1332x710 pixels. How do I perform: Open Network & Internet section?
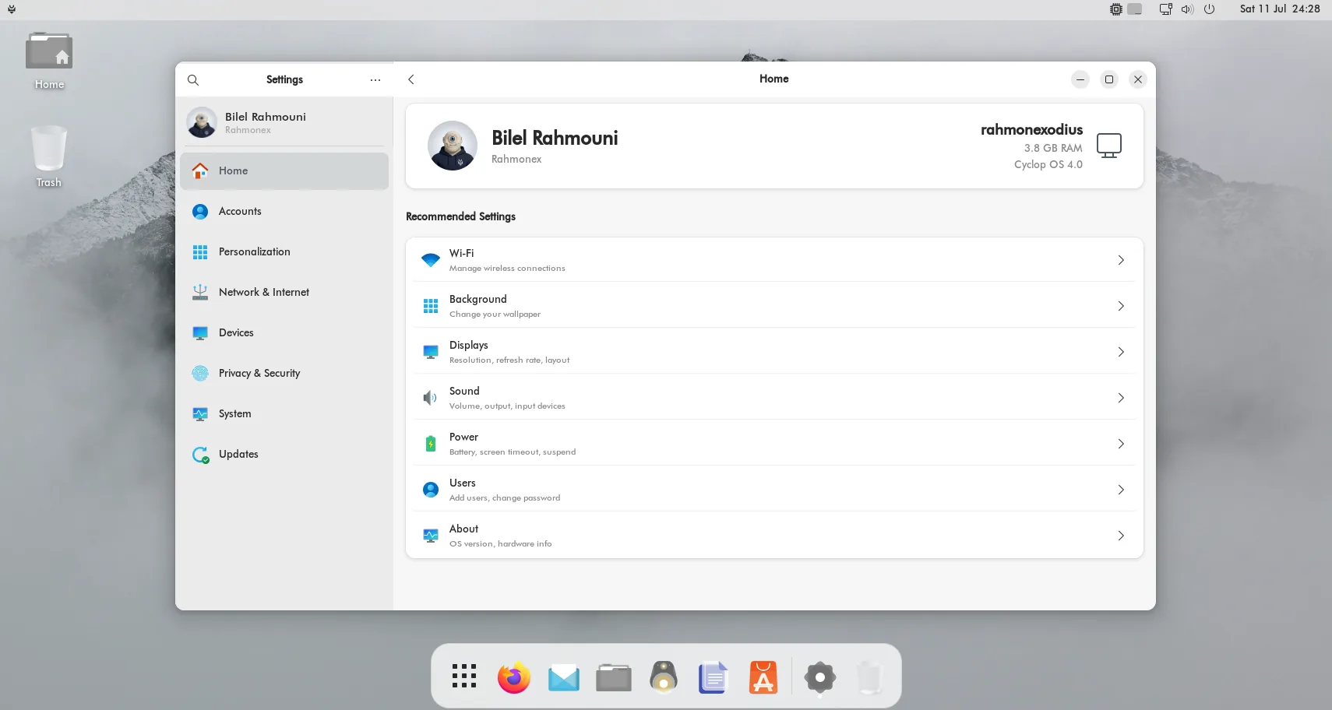[x=284, y=292]
